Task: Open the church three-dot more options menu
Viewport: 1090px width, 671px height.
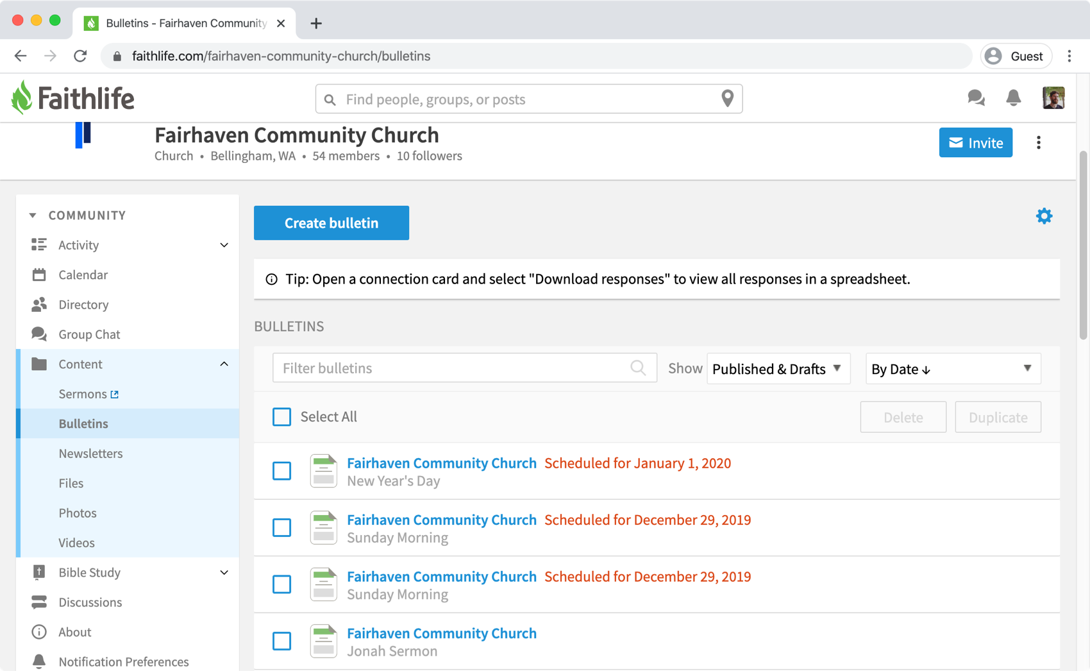Action: point(1039,142)
